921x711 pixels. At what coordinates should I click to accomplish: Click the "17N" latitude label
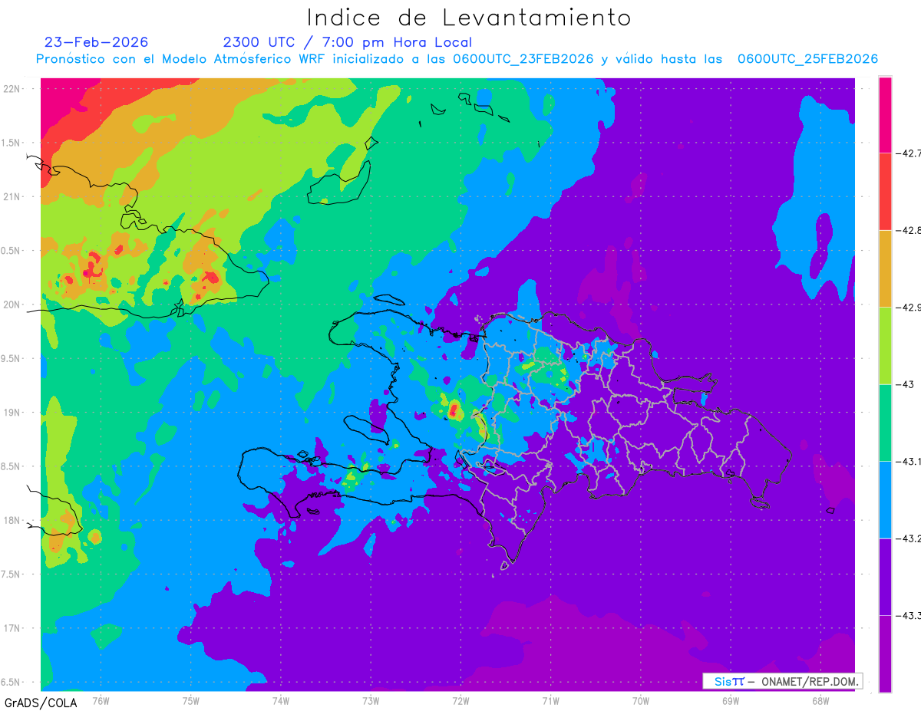click(x=12, y=628)
